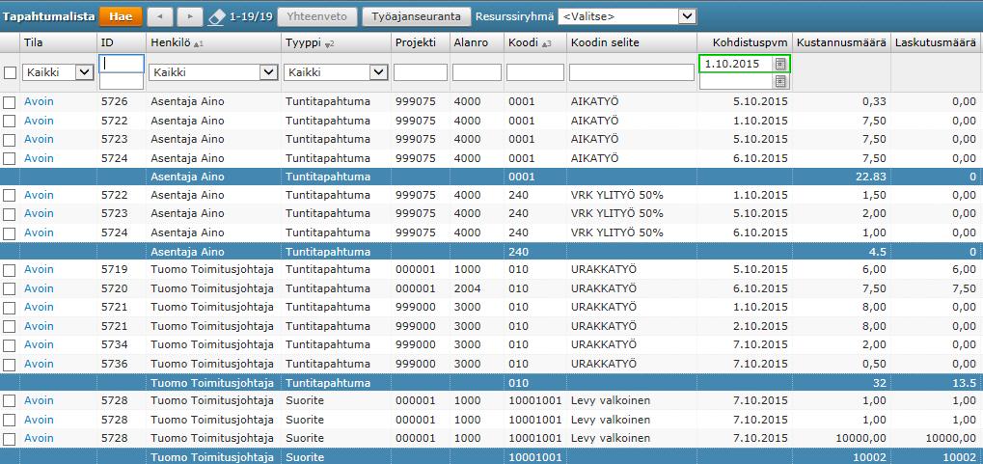Sort by the Alanro column header
Image resolution: width=983 pixels, height=464 pixels.
coord(470,42)
